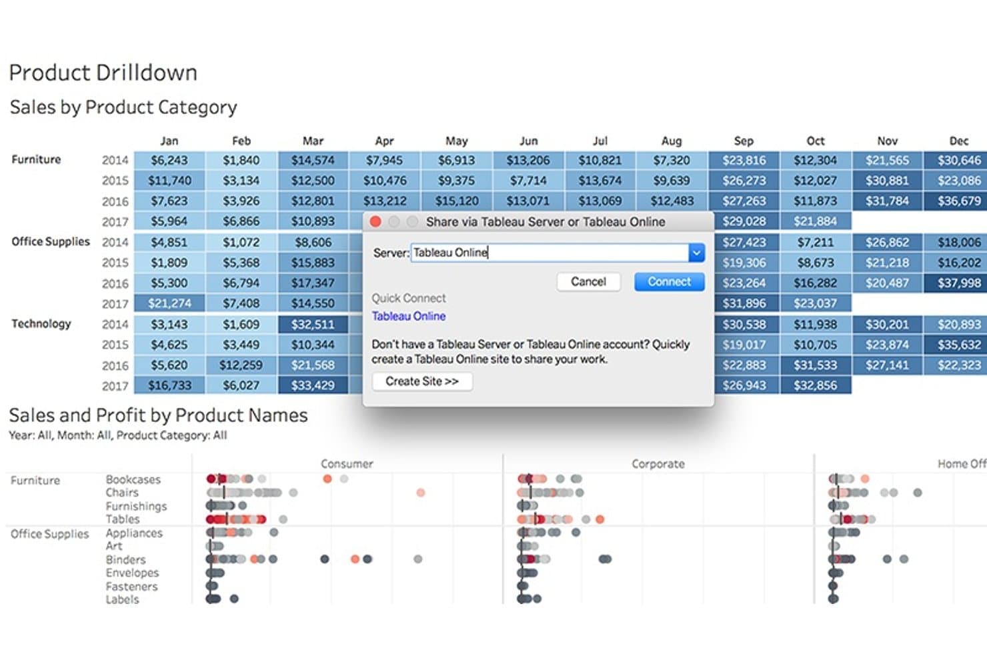Click the Product Drilldown dashboard title

(x=103, y=73)
